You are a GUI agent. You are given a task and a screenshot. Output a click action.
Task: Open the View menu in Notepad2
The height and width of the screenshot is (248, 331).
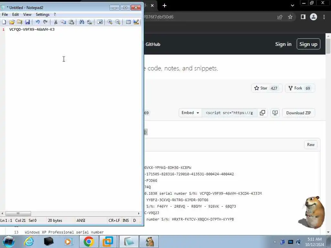pyautogui.click(x=27, y=14)
